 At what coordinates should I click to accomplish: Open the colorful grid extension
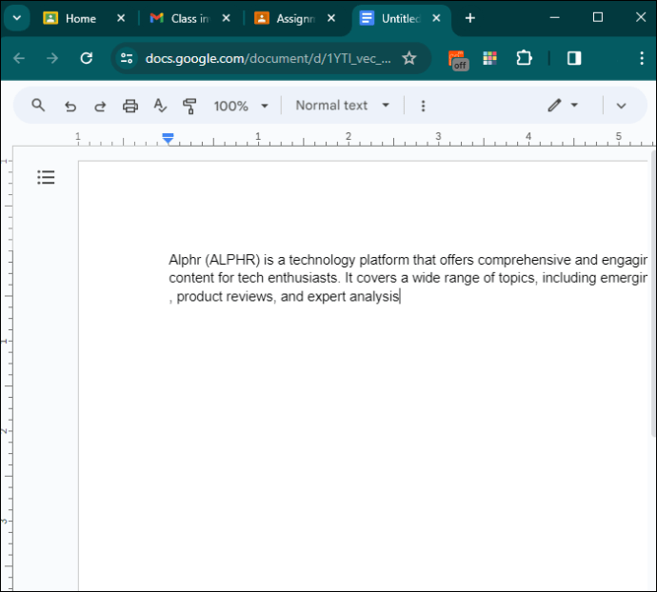pos(489,58)
